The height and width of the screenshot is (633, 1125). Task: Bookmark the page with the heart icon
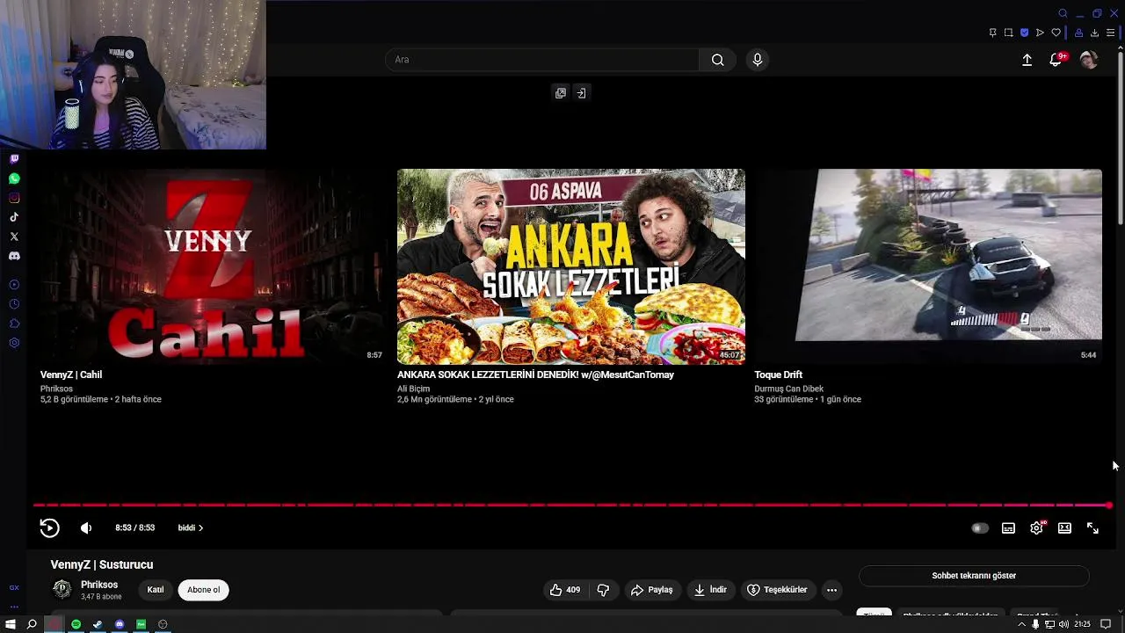pos(1056,33)
